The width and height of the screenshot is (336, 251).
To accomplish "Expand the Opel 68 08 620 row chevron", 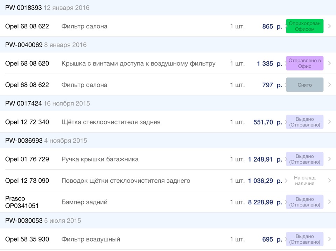I will pyautogui.click(x=329, y=63).
